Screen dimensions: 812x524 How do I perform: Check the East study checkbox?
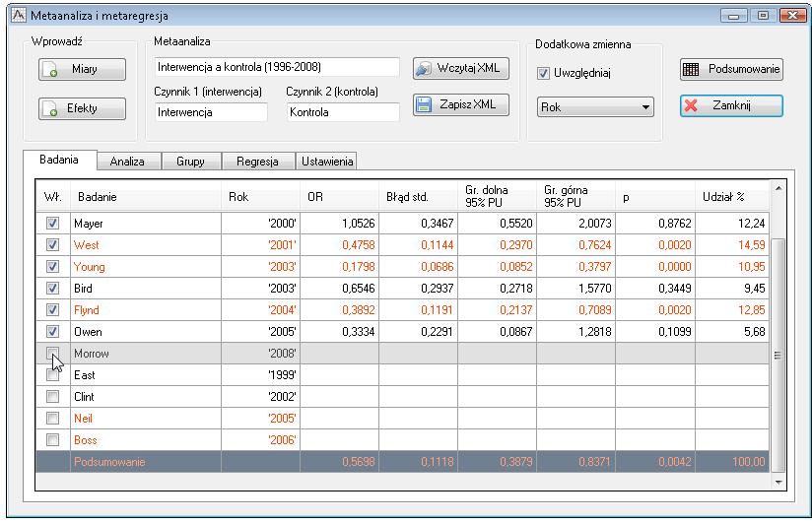(x=52, y=375)
